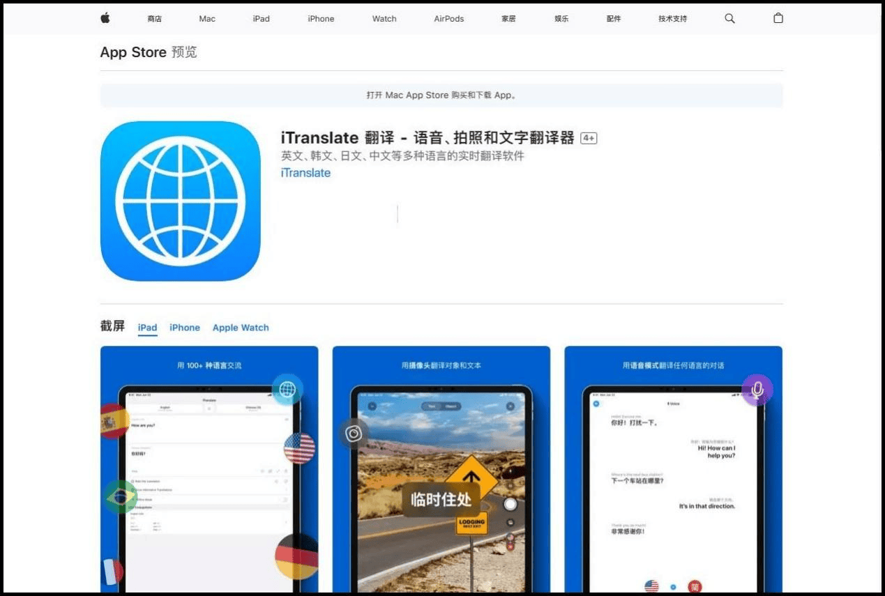The image size is (885, 596).
Task: Open the 技术支持 menu item
Action: coord(672,19)
